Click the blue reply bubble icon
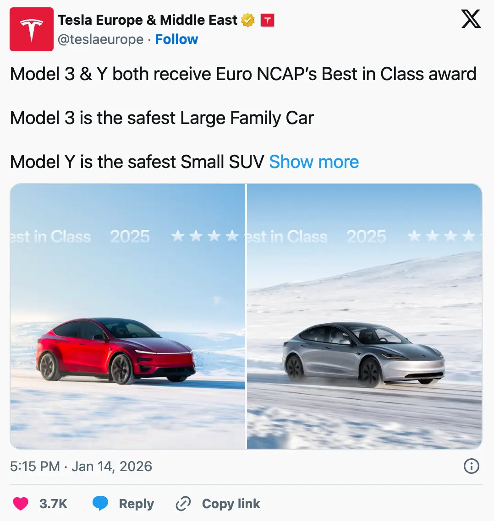The width and height of the screenshot is (494, 521). point(100,504)
